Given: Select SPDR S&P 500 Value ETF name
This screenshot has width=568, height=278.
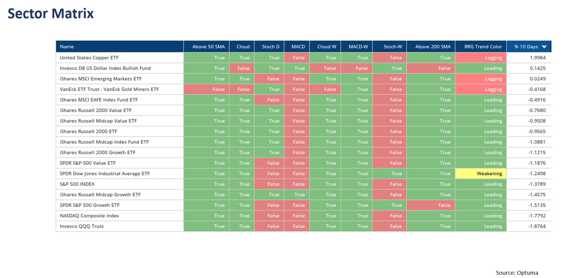Looking at the screenshot, I should pyautogui.click(x=88, y=163).
